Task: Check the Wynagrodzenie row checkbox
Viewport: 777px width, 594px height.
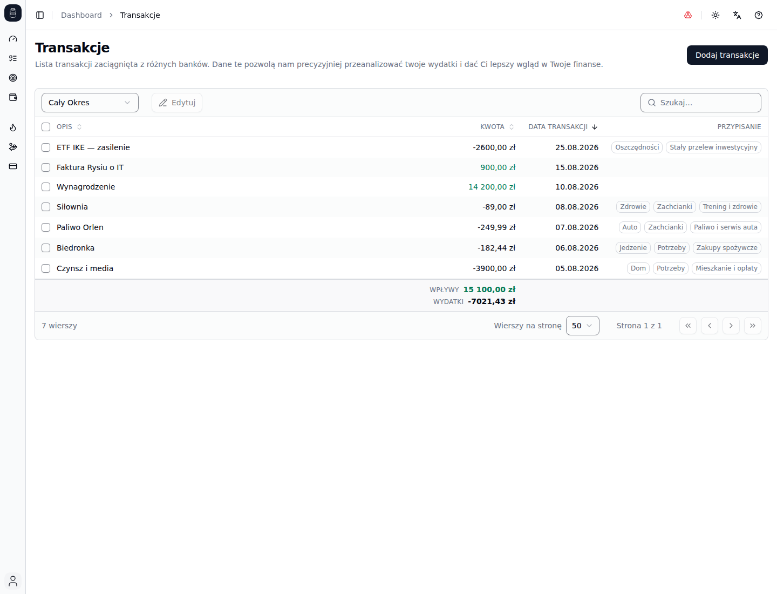Action: click(46, 187)
